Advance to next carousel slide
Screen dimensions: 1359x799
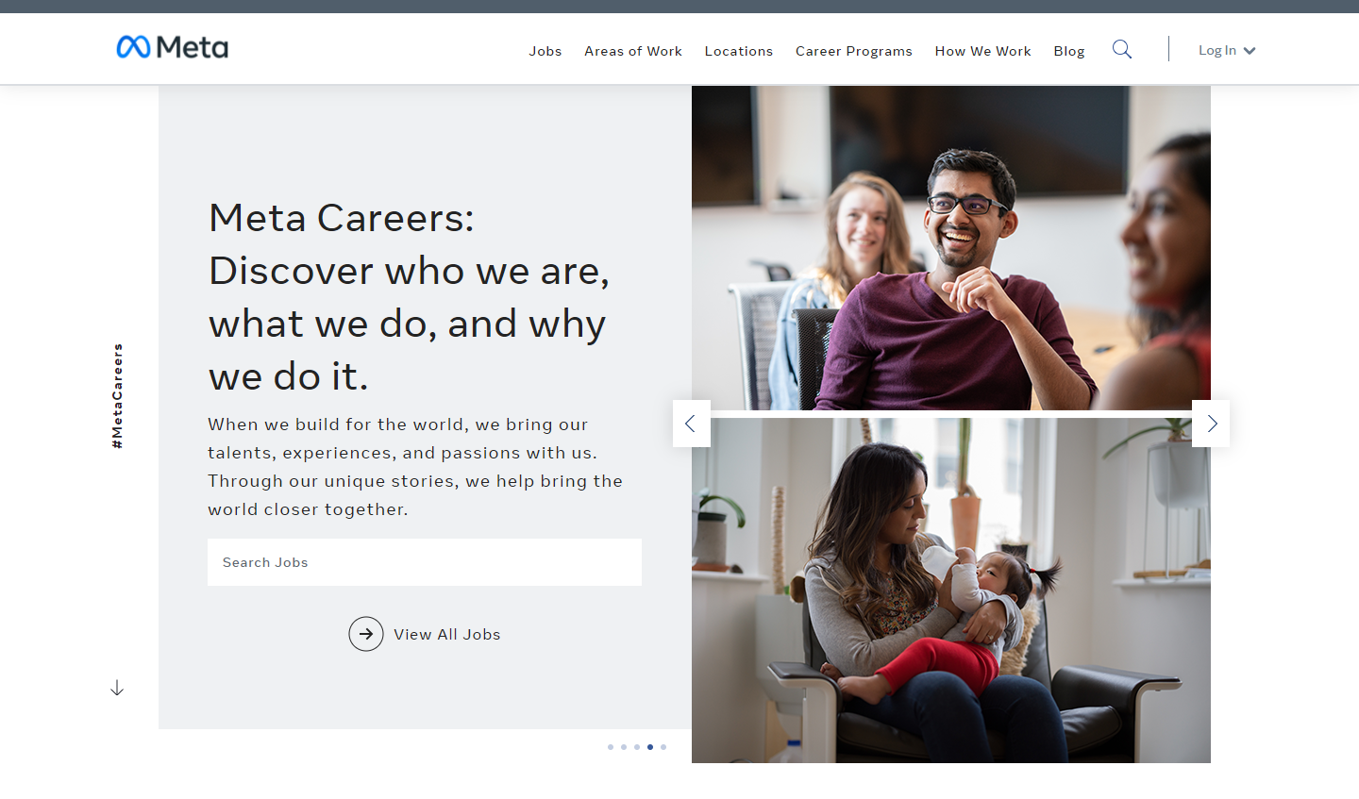1211,424
